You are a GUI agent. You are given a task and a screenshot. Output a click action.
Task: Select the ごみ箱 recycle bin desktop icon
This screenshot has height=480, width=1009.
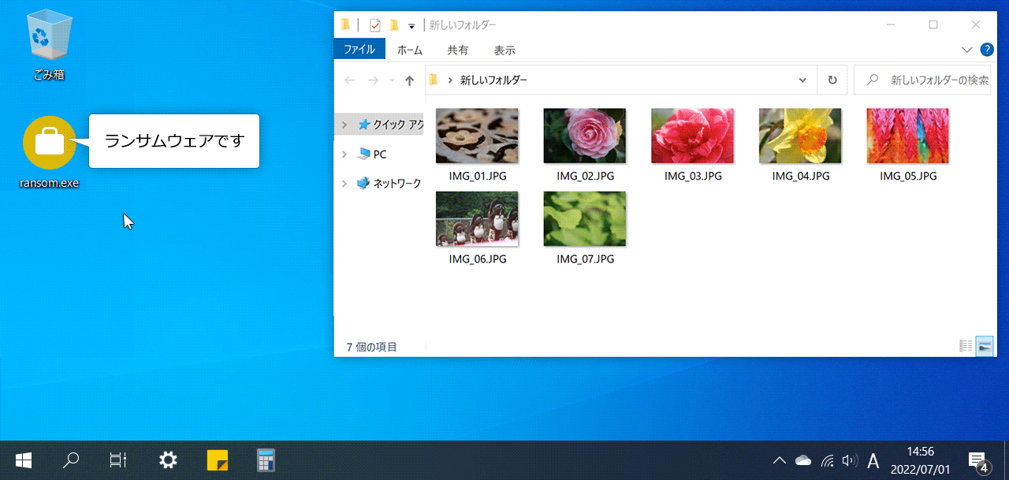50,45
